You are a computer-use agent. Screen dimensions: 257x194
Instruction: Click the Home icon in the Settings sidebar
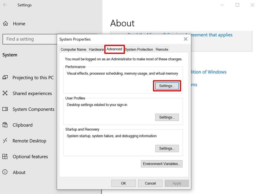(5, 24)
